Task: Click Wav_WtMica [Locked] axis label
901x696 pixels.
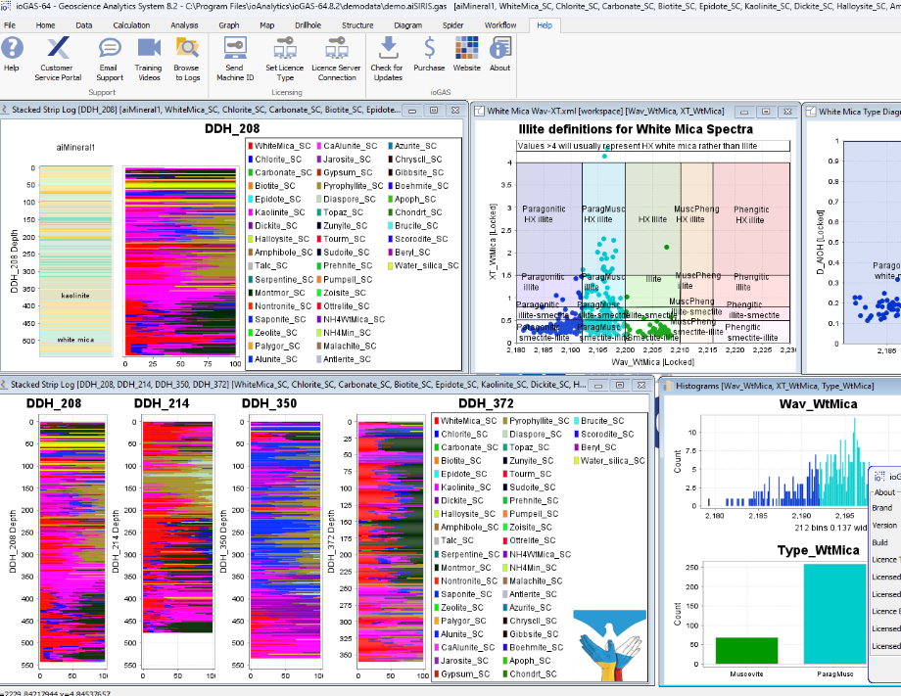Action: (653, 362)
